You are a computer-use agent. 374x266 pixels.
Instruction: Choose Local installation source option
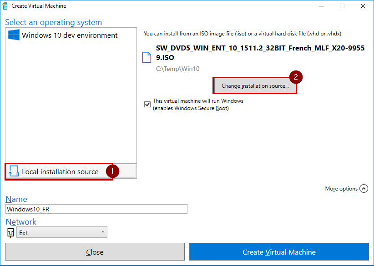71,171
